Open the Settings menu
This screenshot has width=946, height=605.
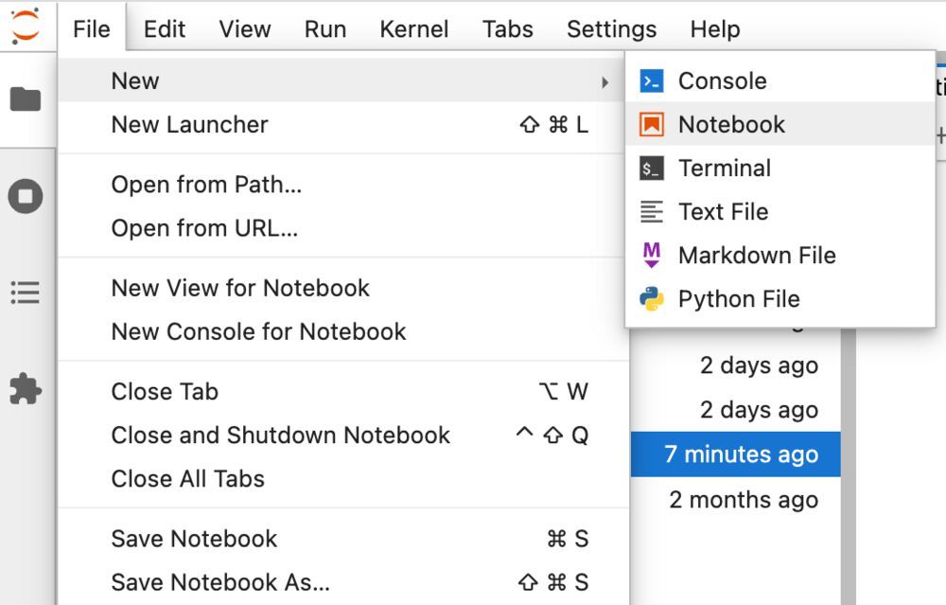pyautogui.click(x=611, y=29)
